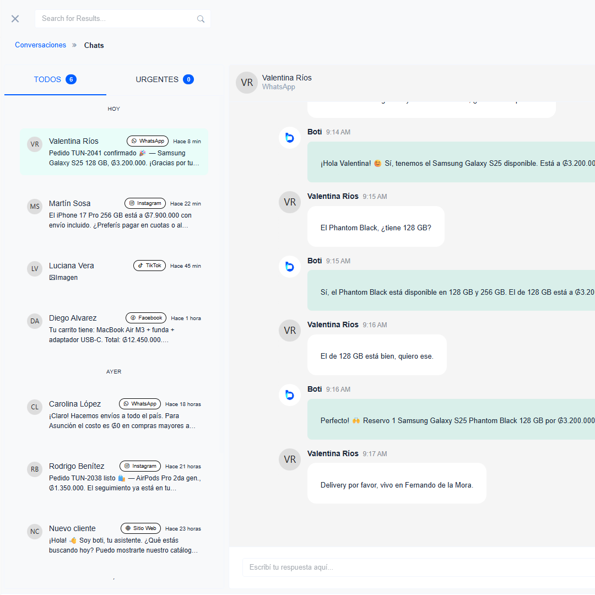The image size is (595, 595).
Task: Click message 'El Phantom Black, ¿tiene 128 GB?'
Action: [376, 226]
